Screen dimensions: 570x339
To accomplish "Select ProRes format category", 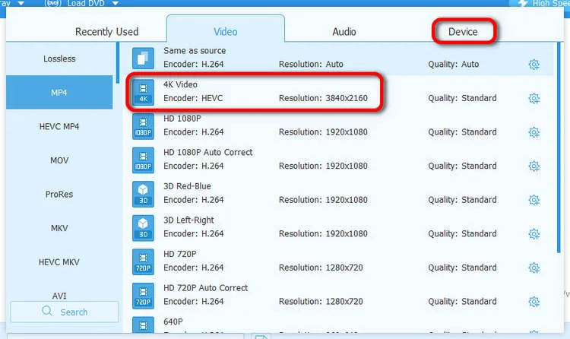I will pos(59,194).
